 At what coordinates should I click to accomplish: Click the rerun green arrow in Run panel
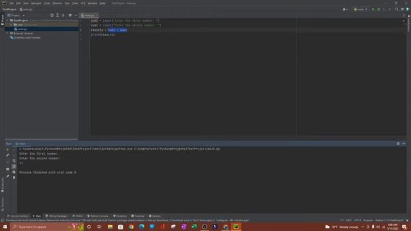[8, 150]
